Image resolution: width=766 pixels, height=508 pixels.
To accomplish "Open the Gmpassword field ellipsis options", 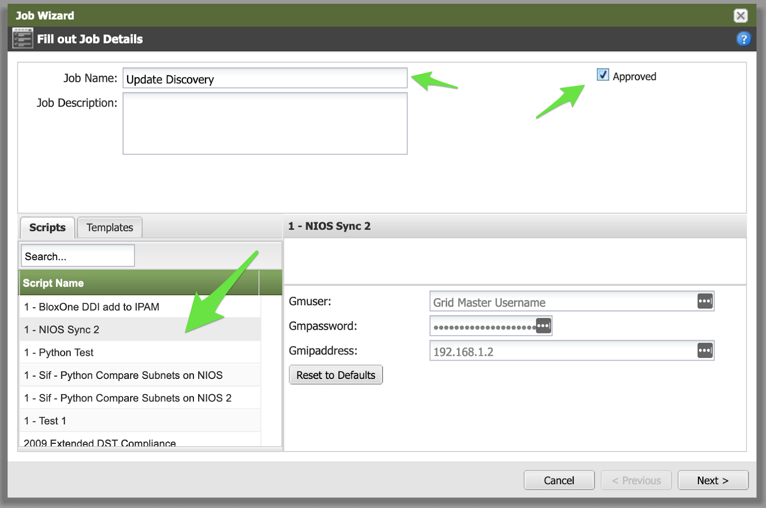I will click(543, 326).
